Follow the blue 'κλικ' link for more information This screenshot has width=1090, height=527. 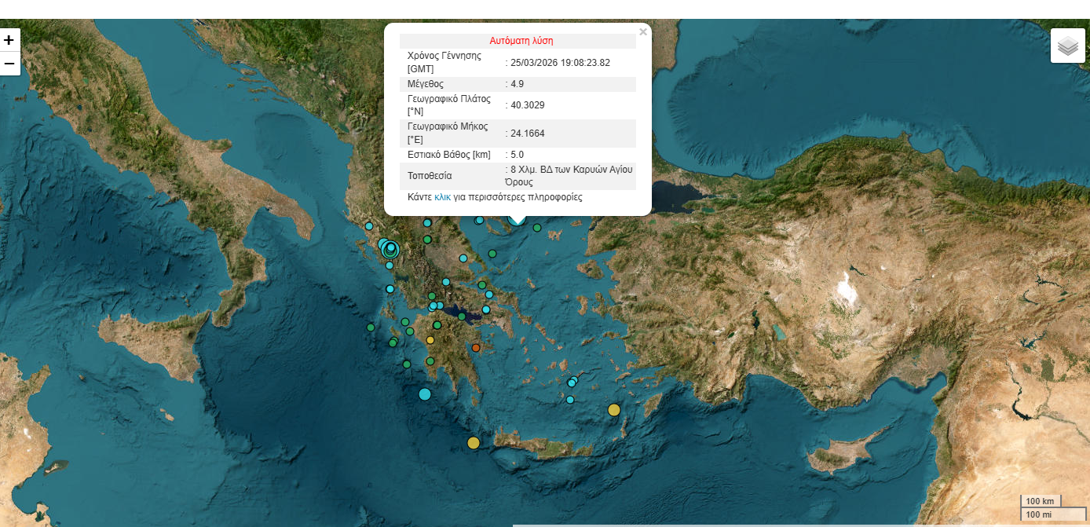442,197
